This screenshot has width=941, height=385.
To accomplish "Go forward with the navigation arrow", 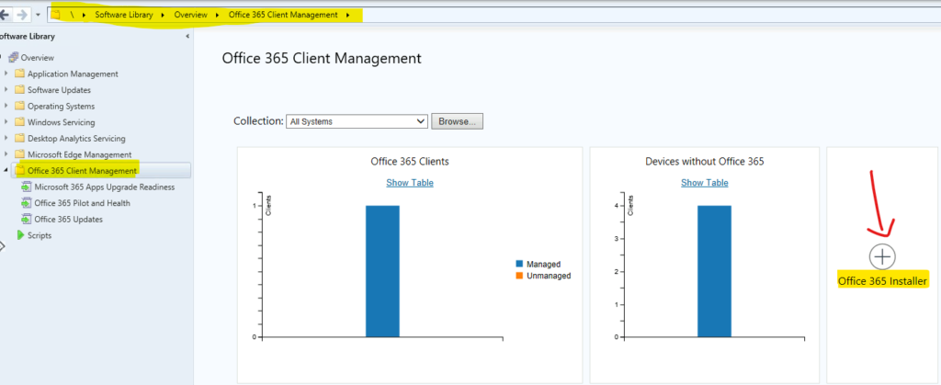I will click(22, 15).
